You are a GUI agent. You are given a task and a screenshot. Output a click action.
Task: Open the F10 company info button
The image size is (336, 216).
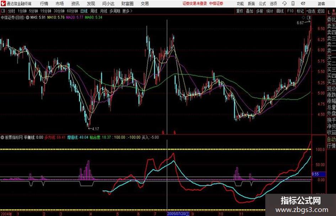[x=290, y=11]
